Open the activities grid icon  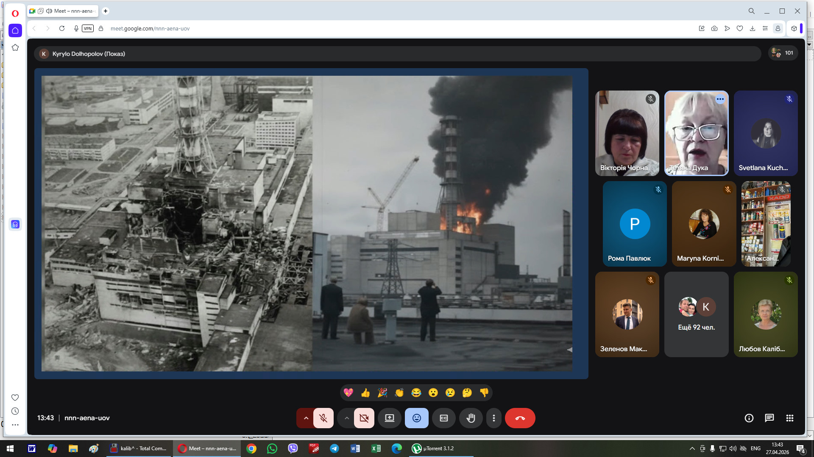coord(789,418)
